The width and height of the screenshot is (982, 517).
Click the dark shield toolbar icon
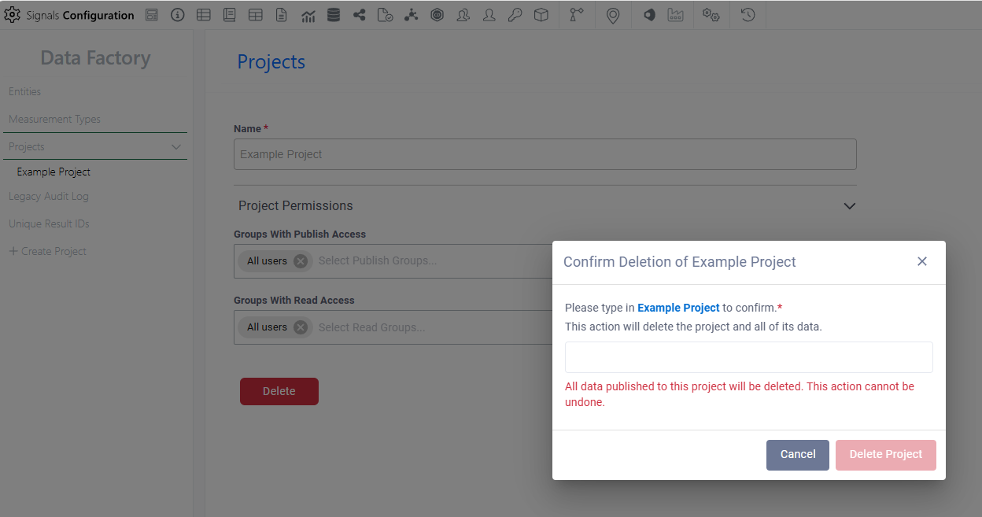tap(649, 15)
